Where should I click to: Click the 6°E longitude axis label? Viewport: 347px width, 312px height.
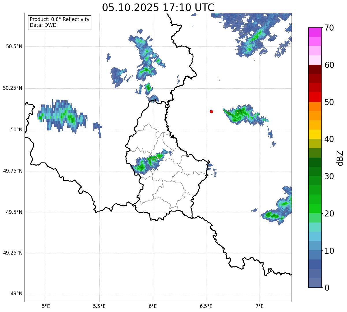[153, 306]
